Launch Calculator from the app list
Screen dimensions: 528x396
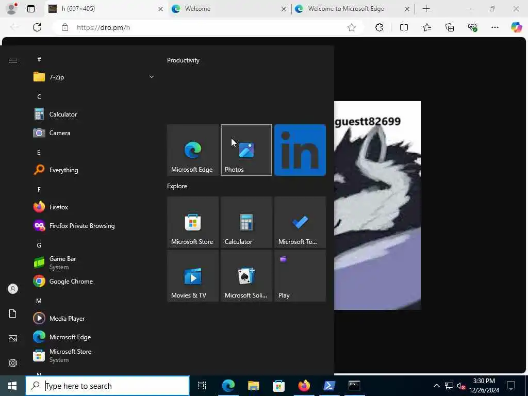(94, 114)
